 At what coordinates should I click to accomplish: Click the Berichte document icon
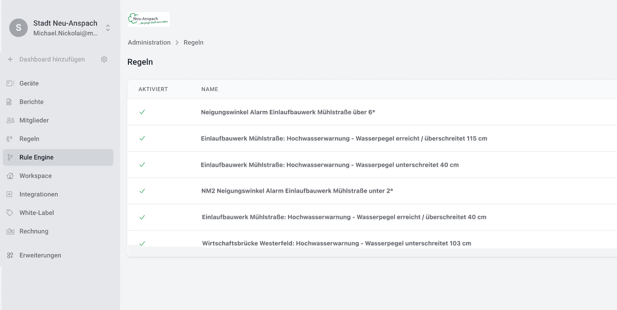[x=9, y=102]
